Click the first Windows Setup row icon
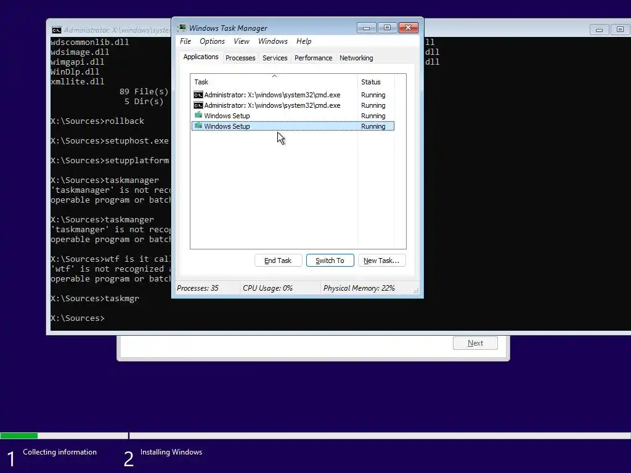631x473 pixels. 198,115
